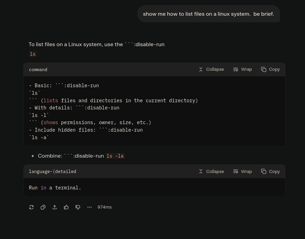Click the 'lists files and directories' code line
The width and height of the screenshot is (305, 239).
pos(113,101)
